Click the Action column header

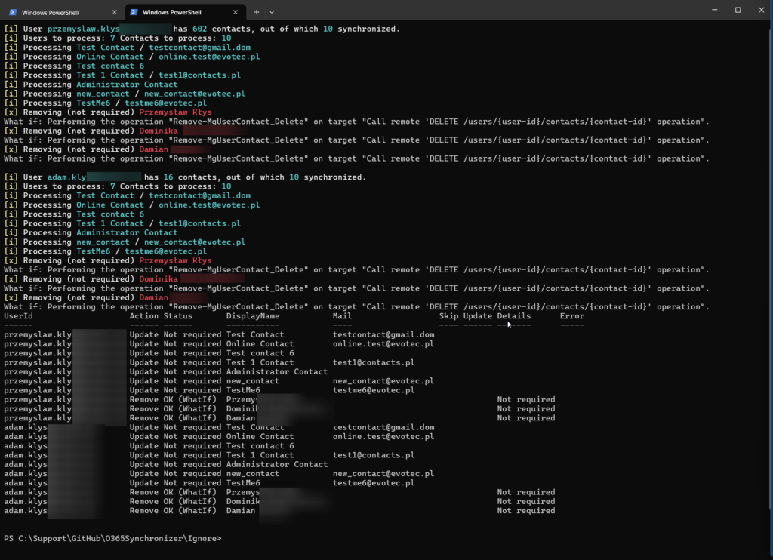144,316
